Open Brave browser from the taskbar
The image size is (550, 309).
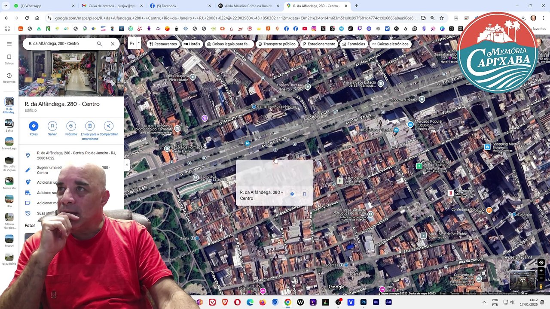click(225, 302)
